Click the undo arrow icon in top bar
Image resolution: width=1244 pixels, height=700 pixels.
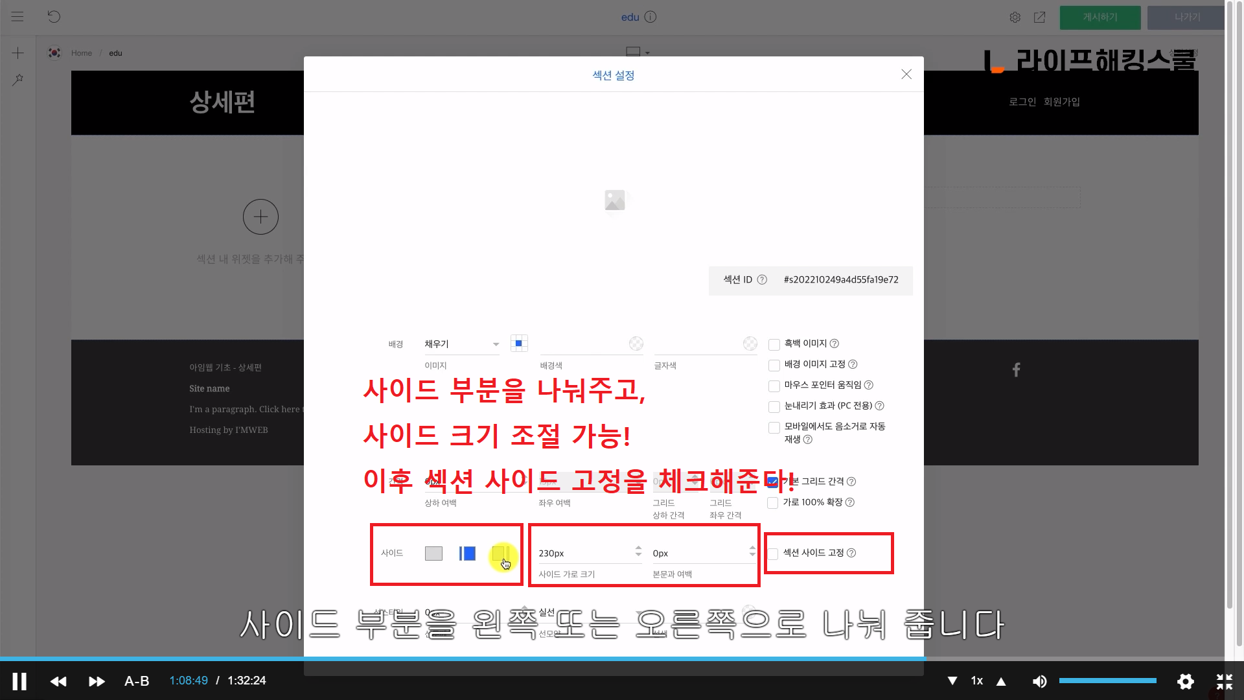[54, 17]
